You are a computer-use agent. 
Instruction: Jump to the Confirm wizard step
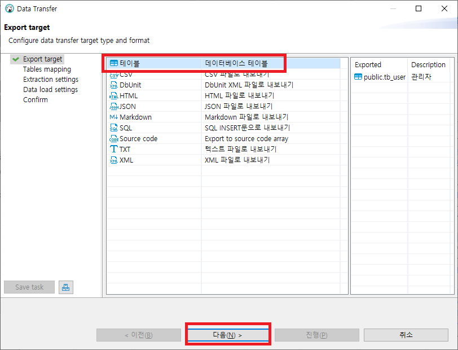(x=35, y=99)
